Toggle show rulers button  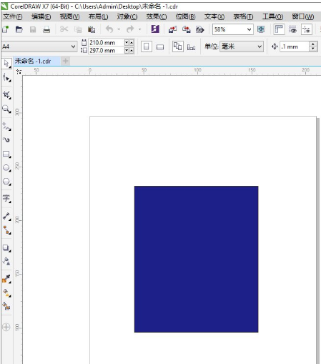click(x=279, y=29)
